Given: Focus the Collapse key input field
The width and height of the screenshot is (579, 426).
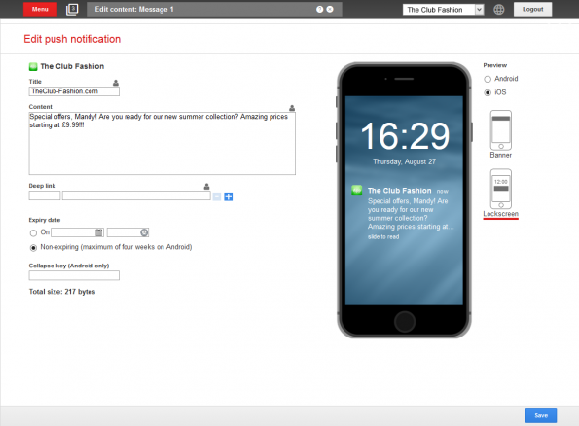Looking at the screenshot, I should [x=74, y=275].
